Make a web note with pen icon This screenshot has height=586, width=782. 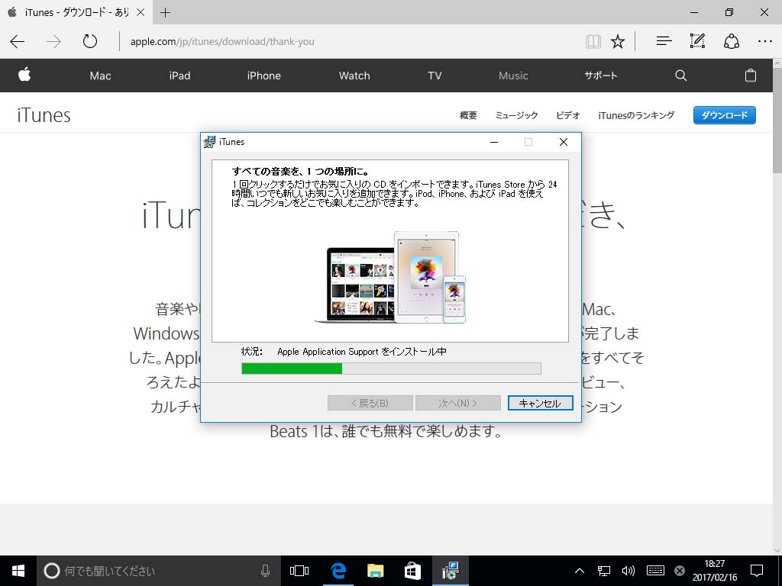point(697,42)
